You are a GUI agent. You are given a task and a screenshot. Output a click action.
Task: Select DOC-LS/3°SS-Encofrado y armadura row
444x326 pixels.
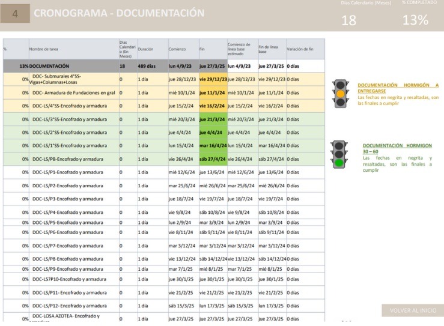[x=164, y=119]
